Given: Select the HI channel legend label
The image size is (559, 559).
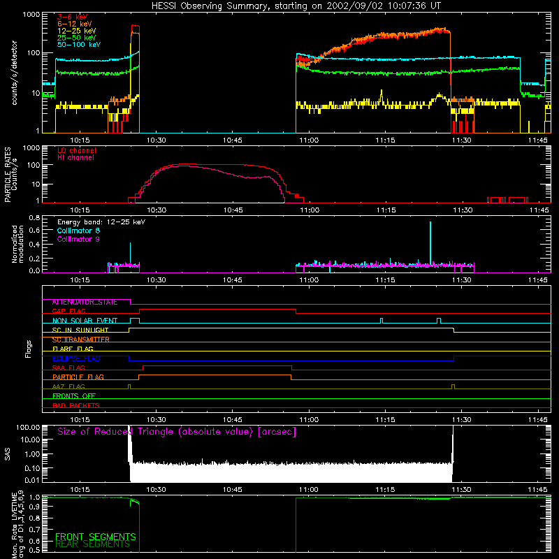Looking at the screenshot, I should point(75,158).
